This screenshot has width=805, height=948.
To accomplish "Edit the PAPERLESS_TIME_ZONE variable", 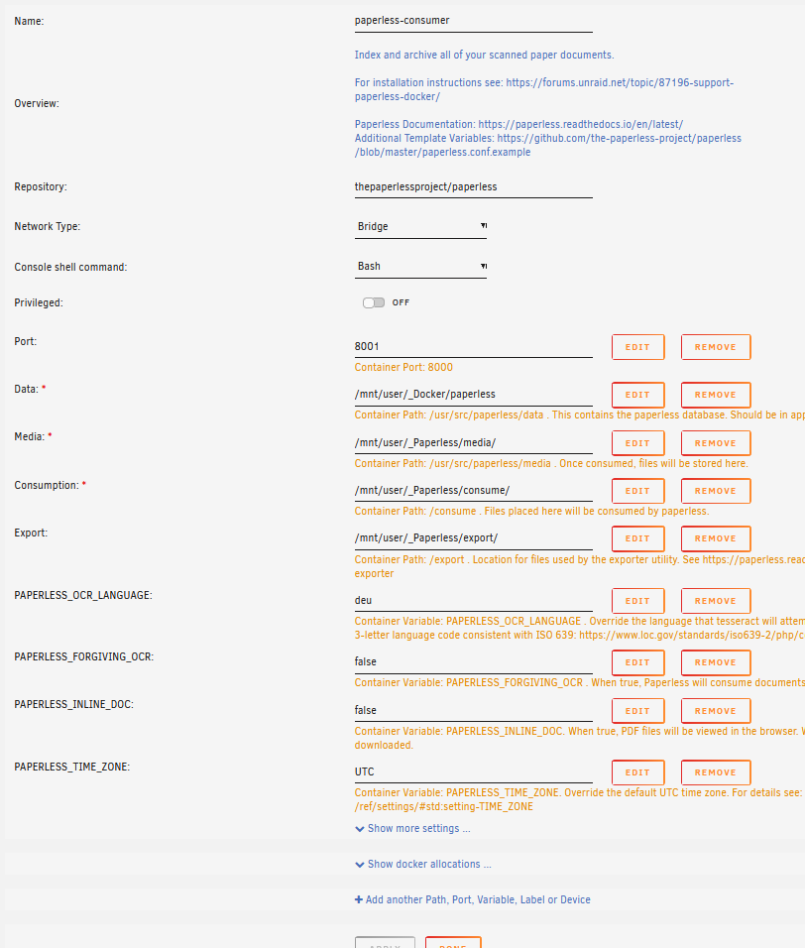I will (x=637, y=772).
